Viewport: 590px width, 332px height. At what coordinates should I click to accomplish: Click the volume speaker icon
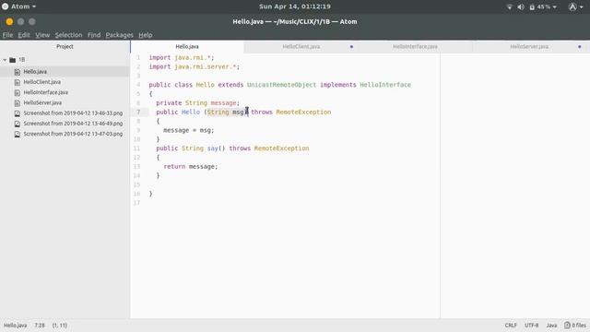(x=521, y=6)
